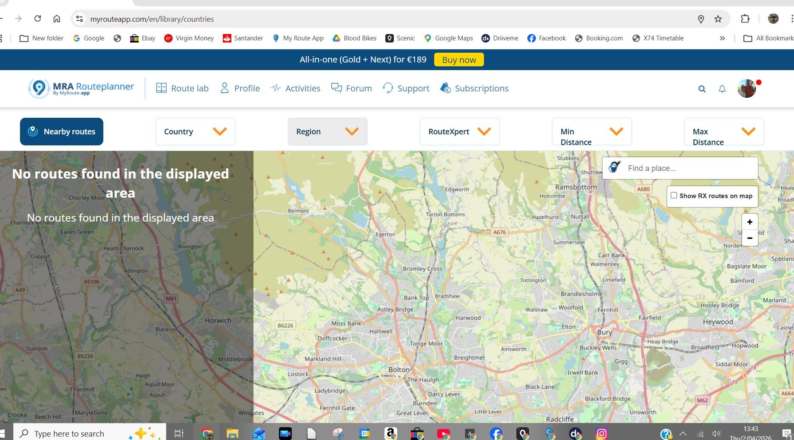Viewport: 794px width, 440px height.
Task: Zoom in using the map plus control
Action: click(x=749, y=221)
